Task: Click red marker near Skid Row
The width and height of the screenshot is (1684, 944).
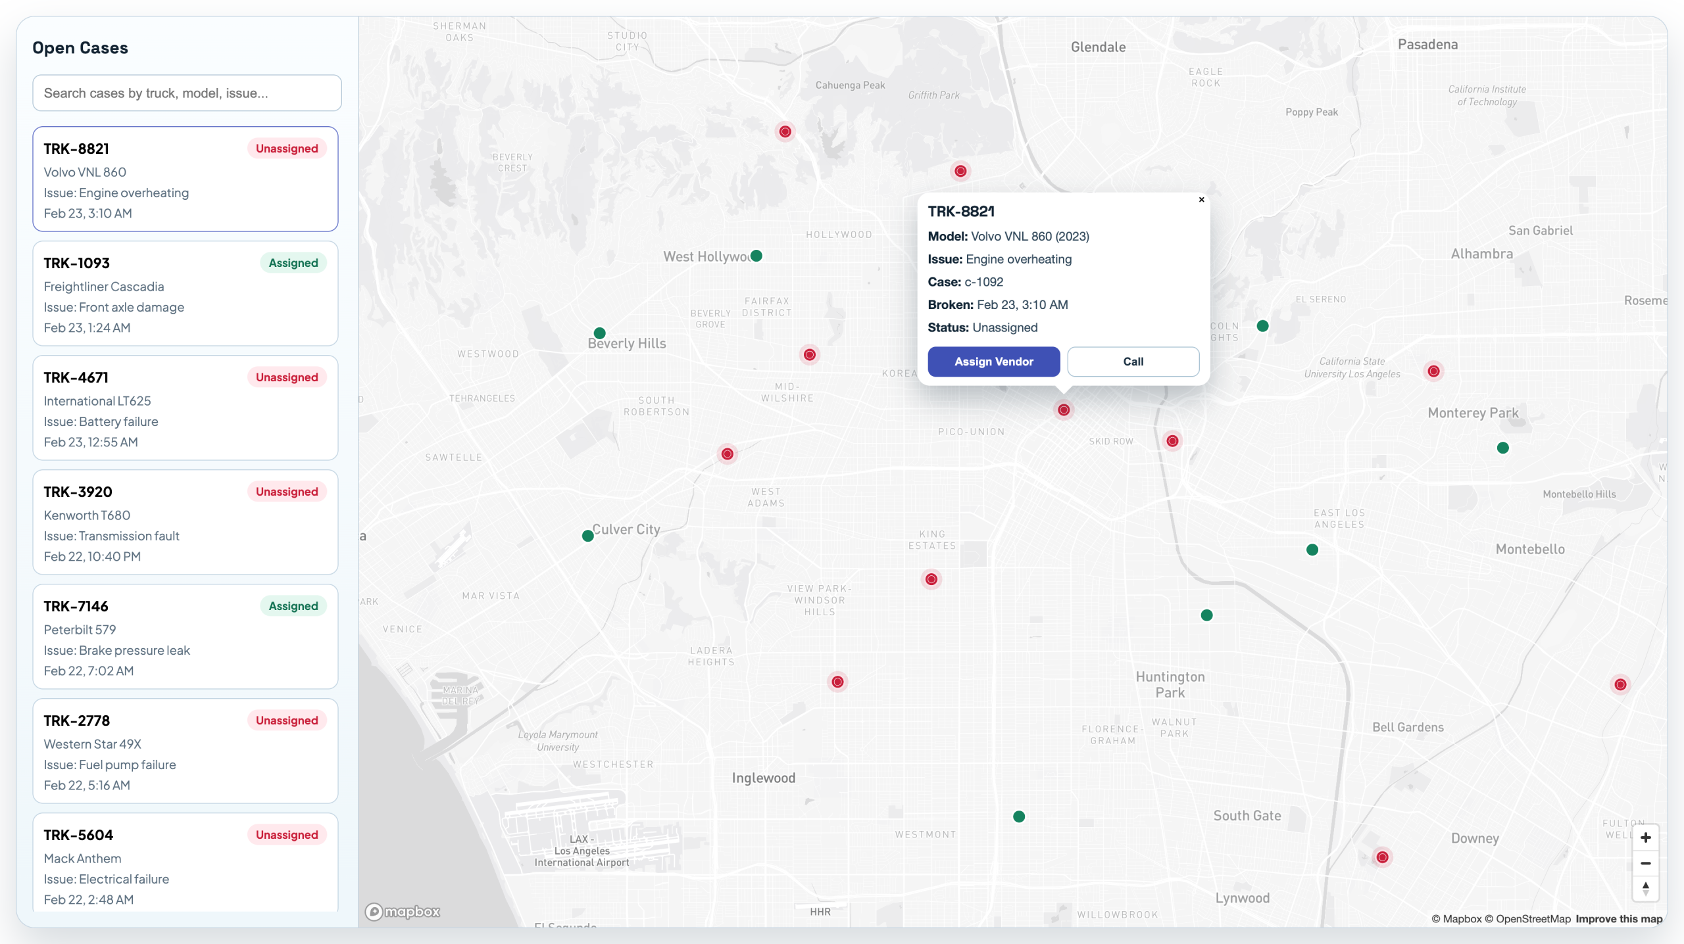Action: point(1172,441)
